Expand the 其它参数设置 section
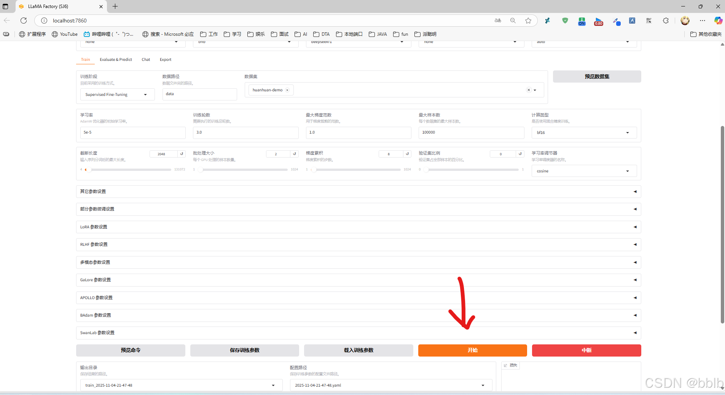Screen dimensions: 725x395 tap(359, 191)
